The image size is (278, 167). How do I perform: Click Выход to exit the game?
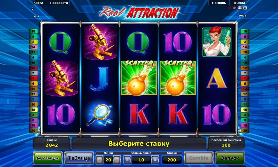tap(240, 3)
